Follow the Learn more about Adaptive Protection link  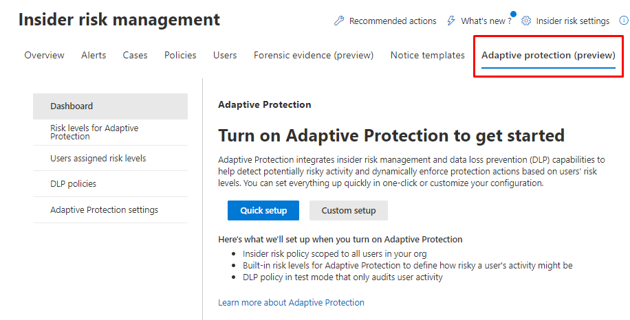[291, 302]
